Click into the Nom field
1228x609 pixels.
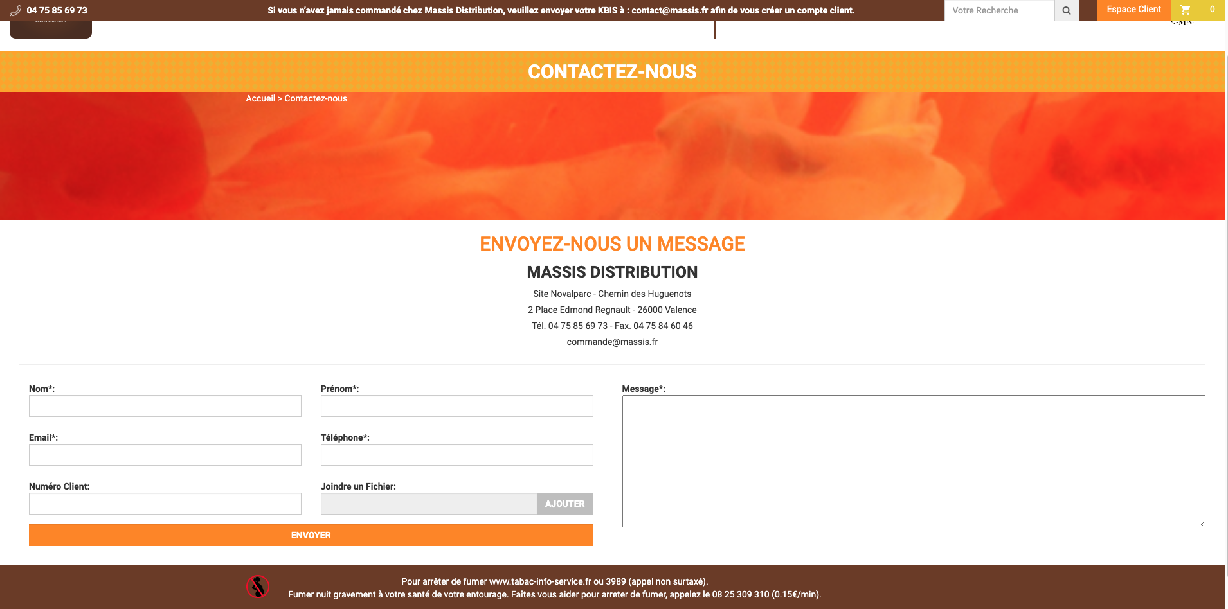pos(165,406)
